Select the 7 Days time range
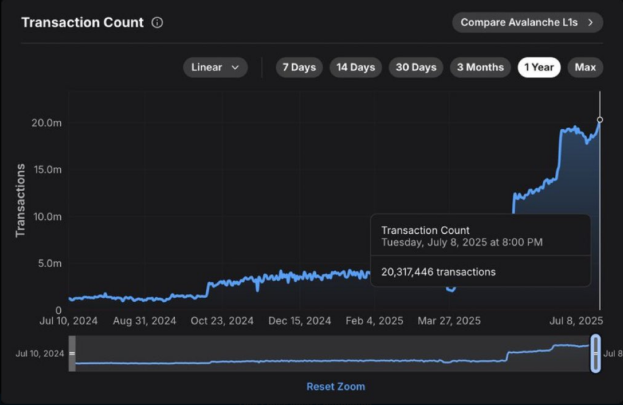This screenshot has width=623, height=405. point(299,67)
